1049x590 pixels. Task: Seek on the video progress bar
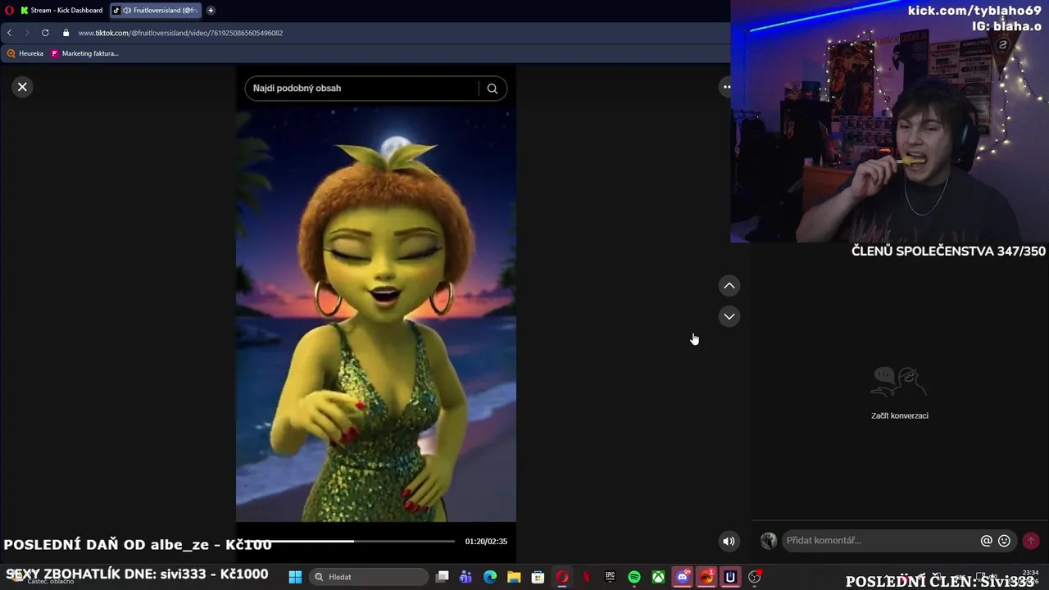[351, 541]
